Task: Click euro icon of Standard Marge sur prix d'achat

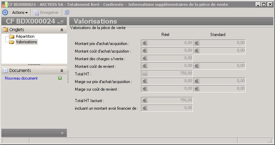Action: (x=197, y=81)
